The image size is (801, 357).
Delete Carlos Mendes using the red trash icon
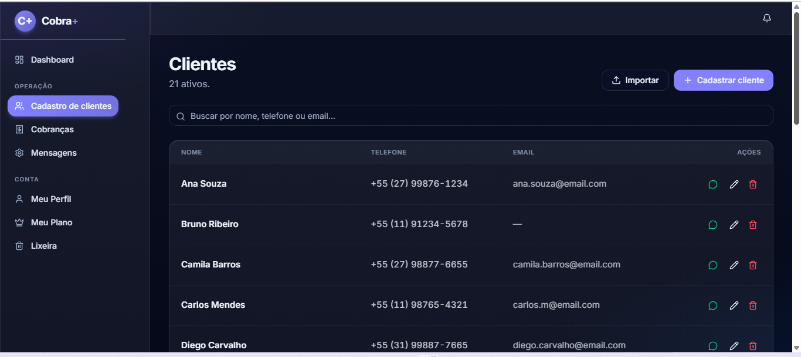coord(753,305)
